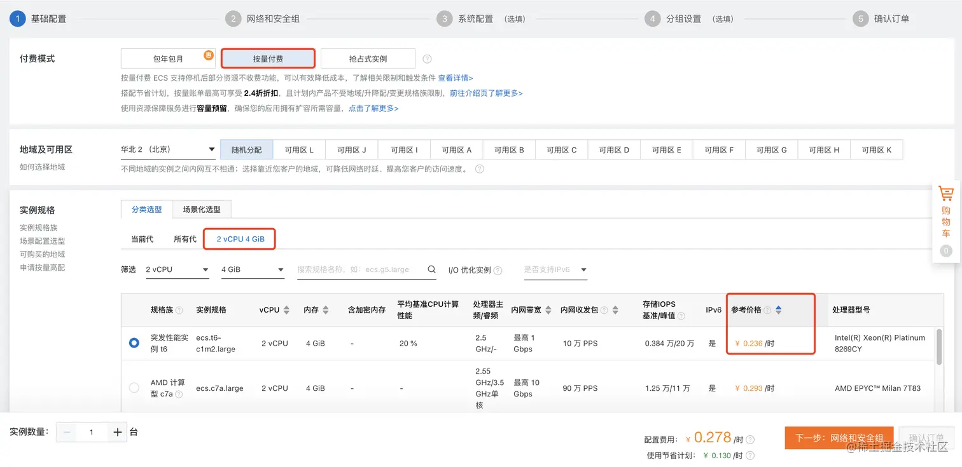Choose 包年包月 billing mode
962x467 pixels.
(168, 58)
